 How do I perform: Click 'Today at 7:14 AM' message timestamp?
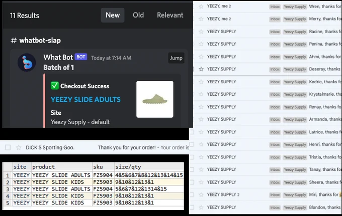point(111,58)
